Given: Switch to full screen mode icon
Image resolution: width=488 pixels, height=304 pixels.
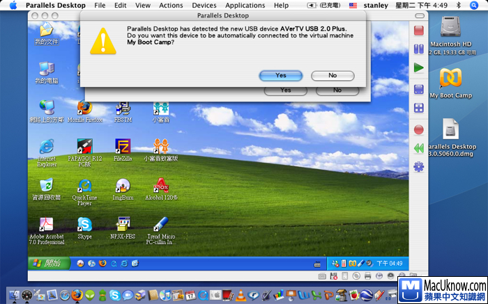Looking at the screenshot, I should 418,88.
